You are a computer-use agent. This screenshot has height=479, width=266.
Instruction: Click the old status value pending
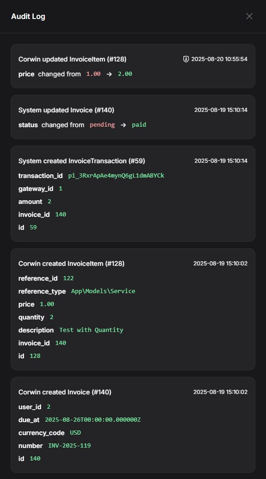pyautogui.click(x=102, y=125)
